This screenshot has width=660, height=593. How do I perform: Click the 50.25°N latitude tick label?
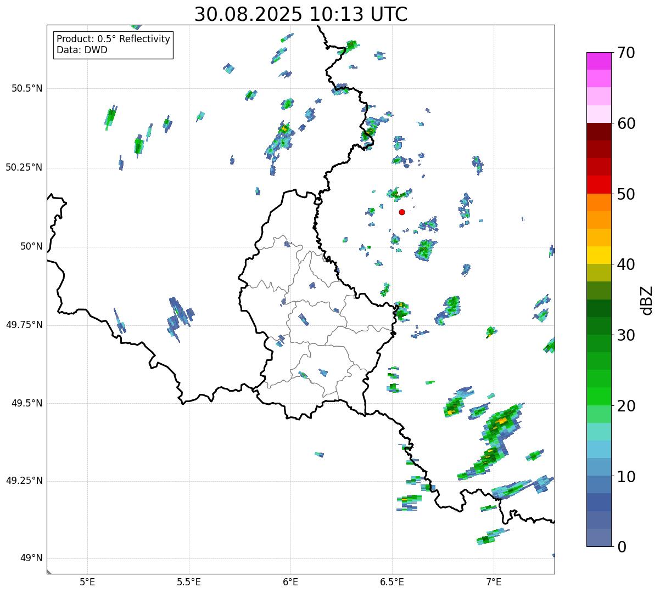pyautogui.click(x=24, y=167)
